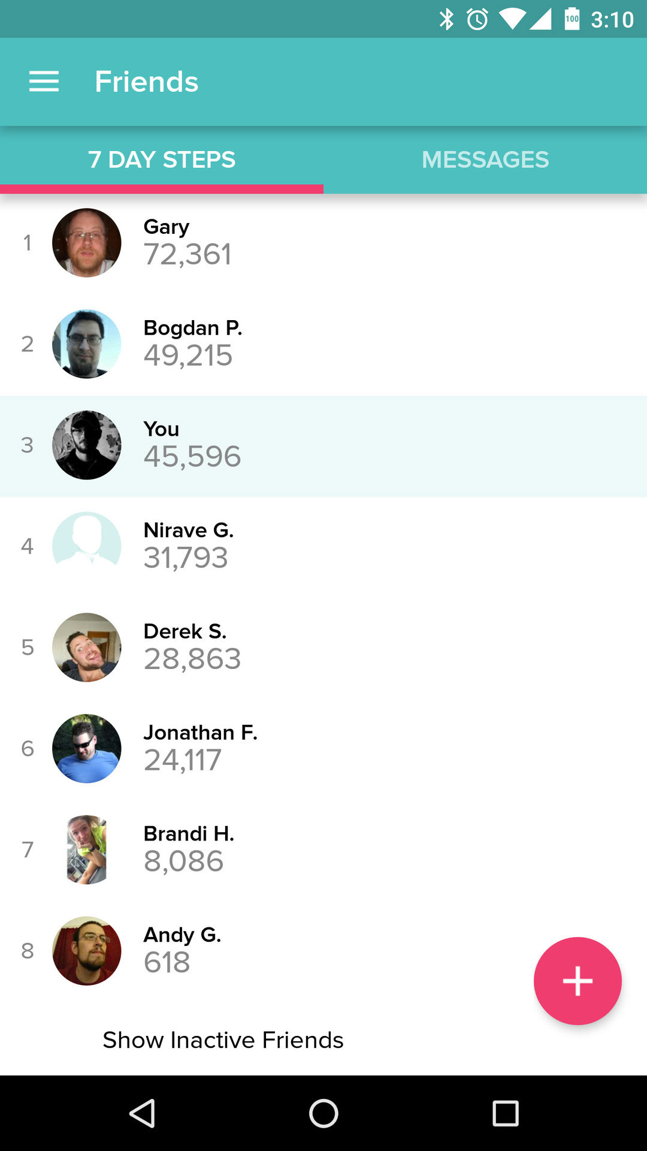Tap the Android back button
647x1151 pixels.
tap(143, 1114)
